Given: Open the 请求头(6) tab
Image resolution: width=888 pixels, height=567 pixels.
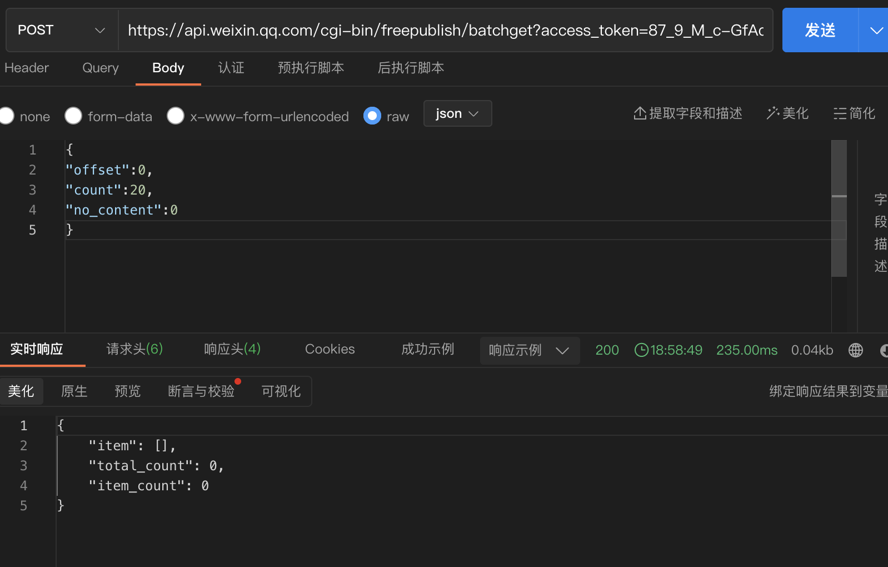Looking at the screenshot, I should (134, 349).
